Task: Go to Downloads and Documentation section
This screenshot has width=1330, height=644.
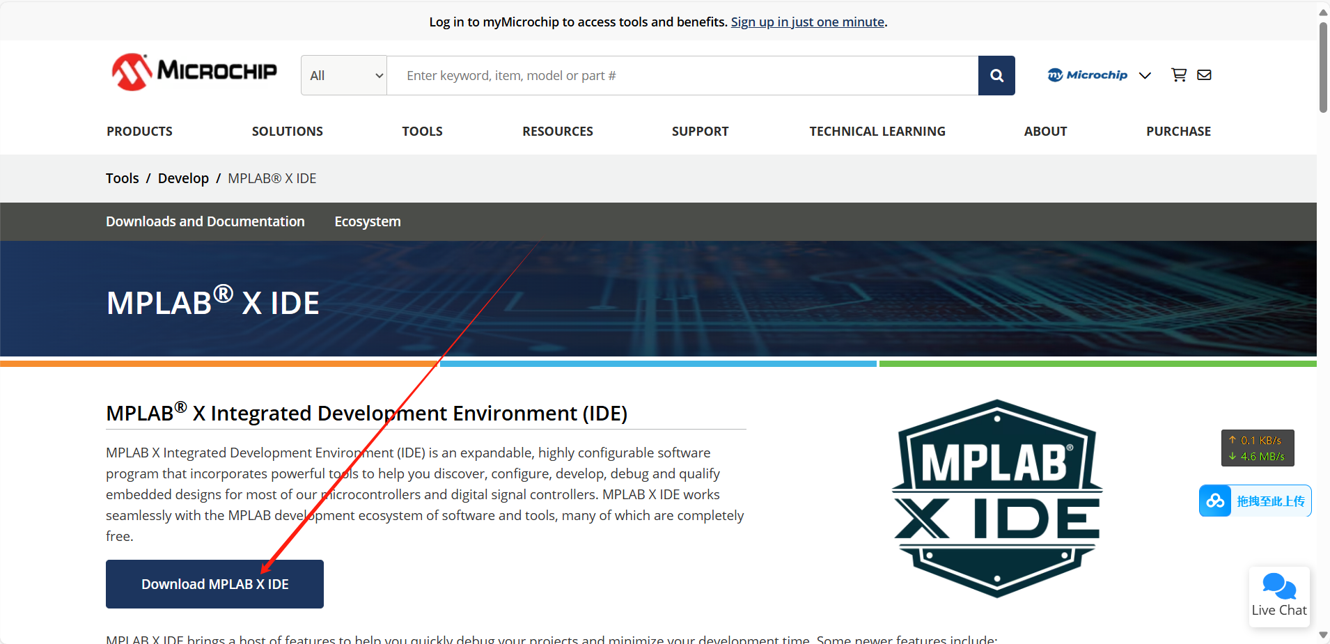Action: [x=205, y=221]
